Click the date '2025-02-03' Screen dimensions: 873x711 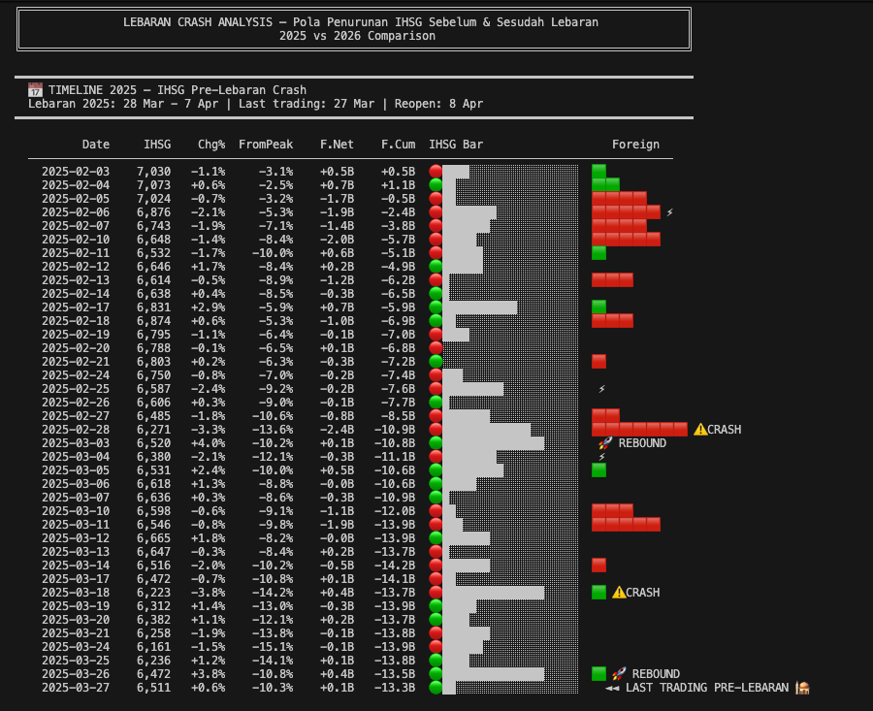76,172
